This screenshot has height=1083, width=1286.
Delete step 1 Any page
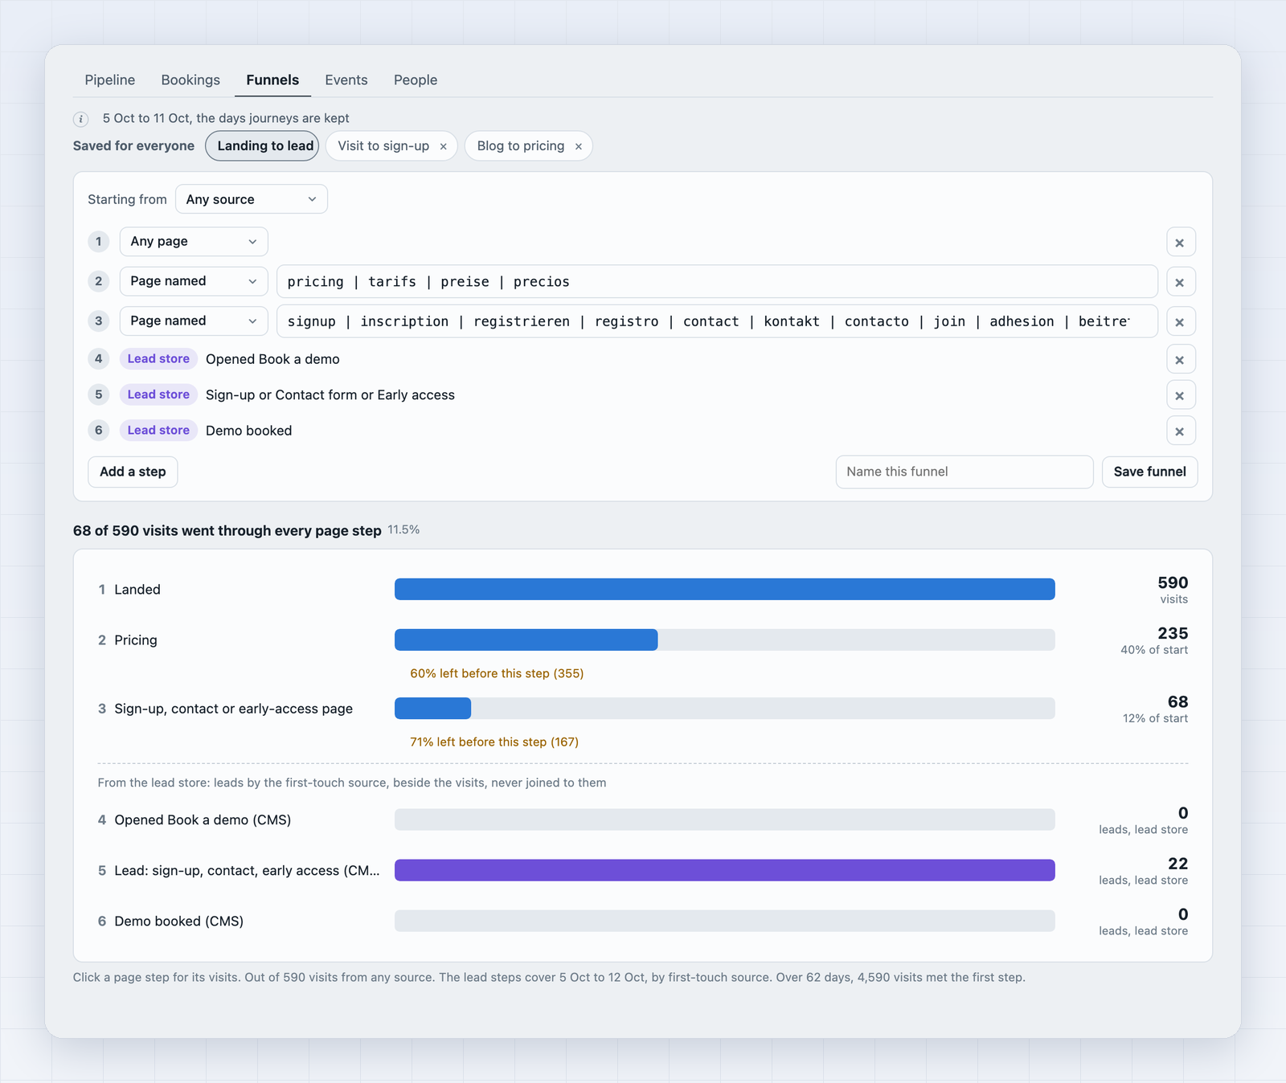click(1180, 242)
